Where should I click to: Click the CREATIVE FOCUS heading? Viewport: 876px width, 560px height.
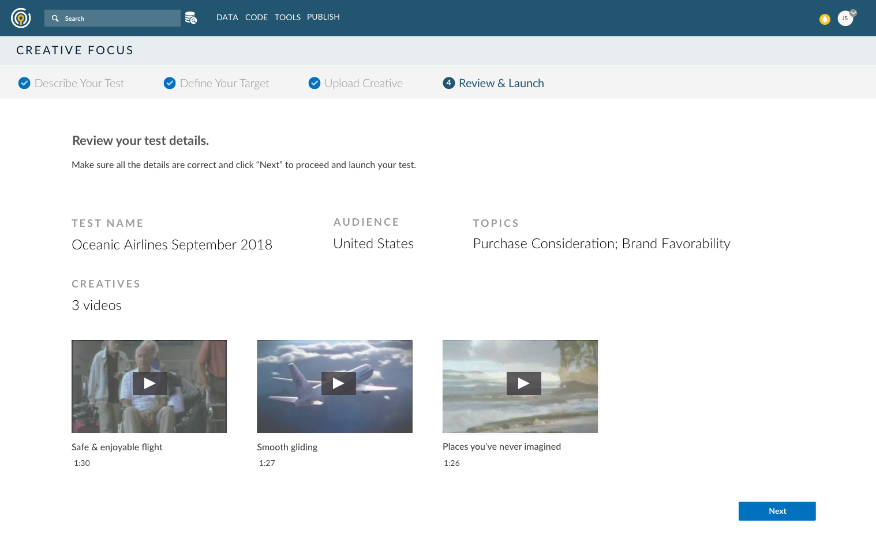(74, 50)
